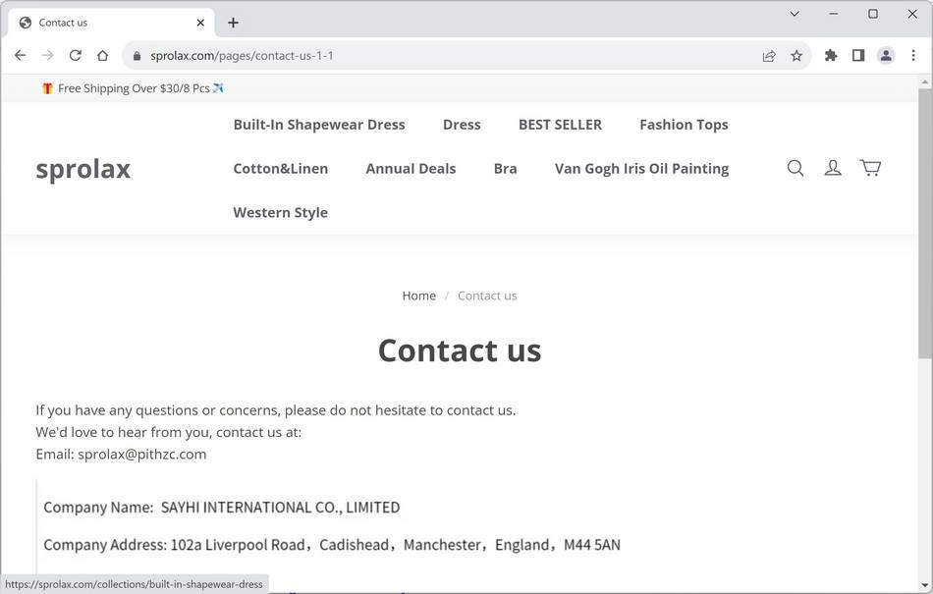Open the Fashion Tops menu item
Viewport: 933px width, 594px height.
pos(684,125)
